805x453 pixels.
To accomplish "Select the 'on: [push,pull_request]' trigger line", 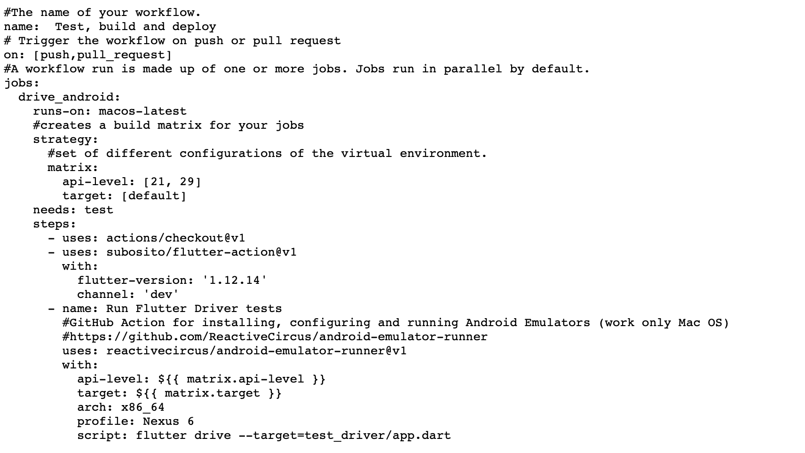I will (x=88, y=55).
